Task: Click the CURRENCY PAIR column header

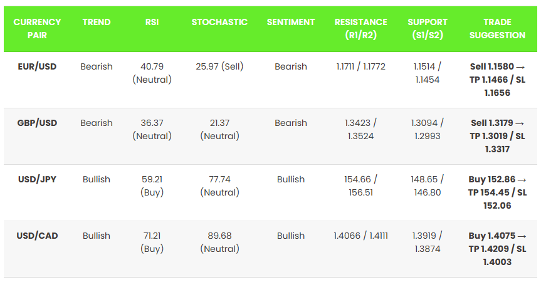Action: (37, 29)
